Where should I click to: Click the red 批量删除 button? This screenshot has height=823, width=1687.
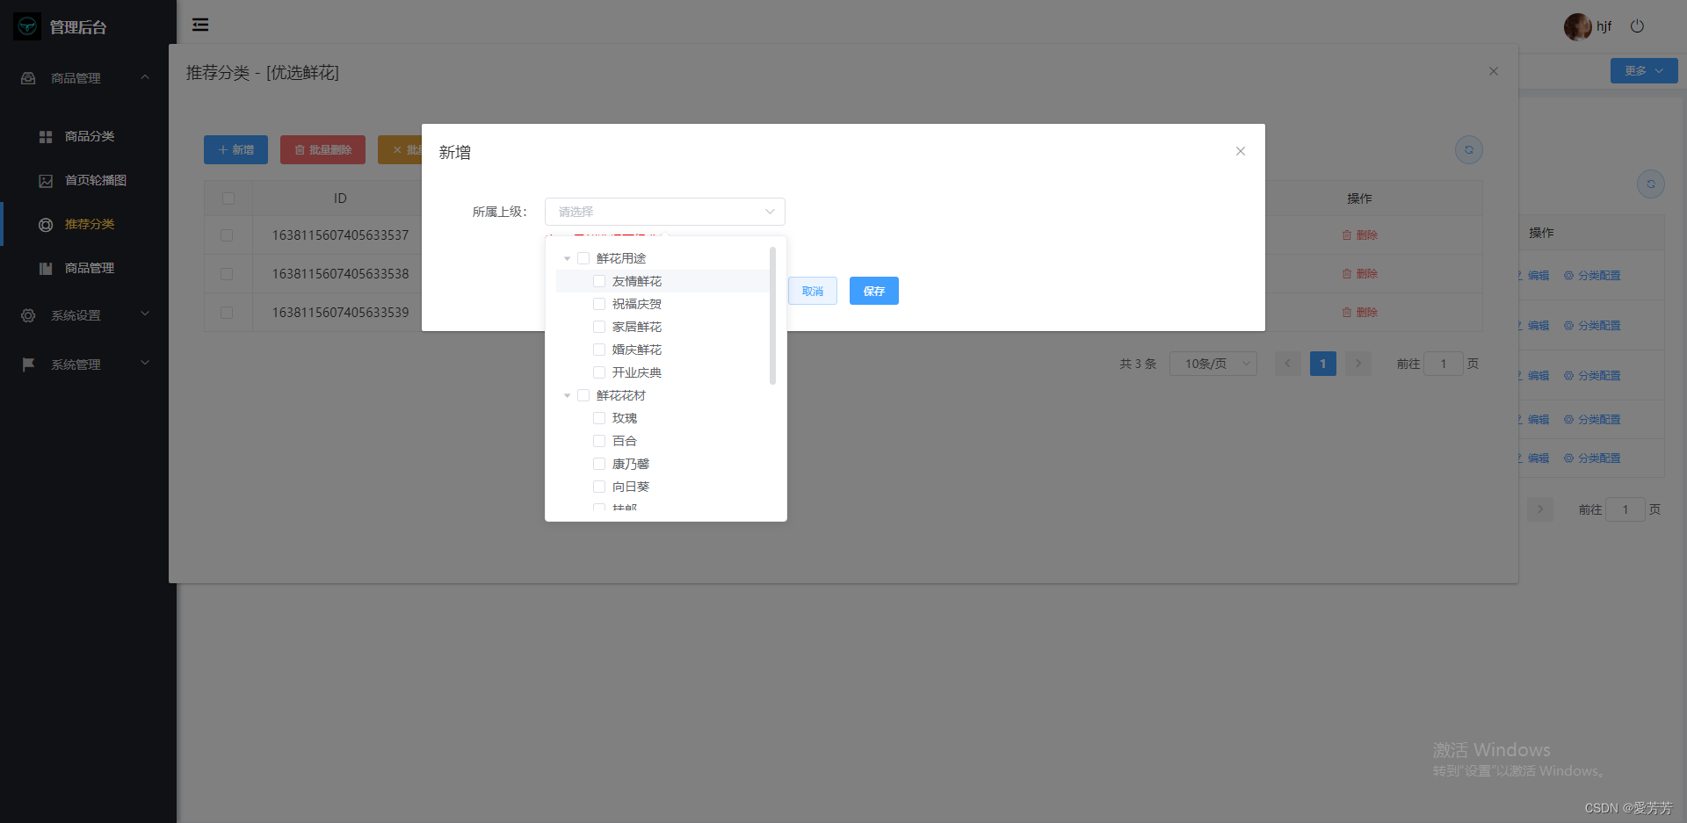[x=322, y=150]
